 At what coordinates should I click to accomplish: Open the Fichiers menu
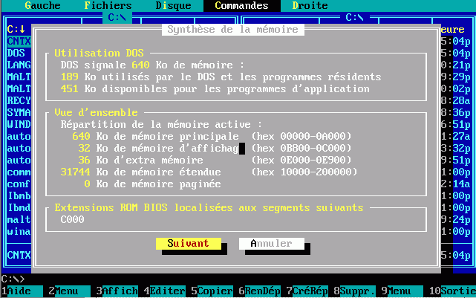click(108, 5)
